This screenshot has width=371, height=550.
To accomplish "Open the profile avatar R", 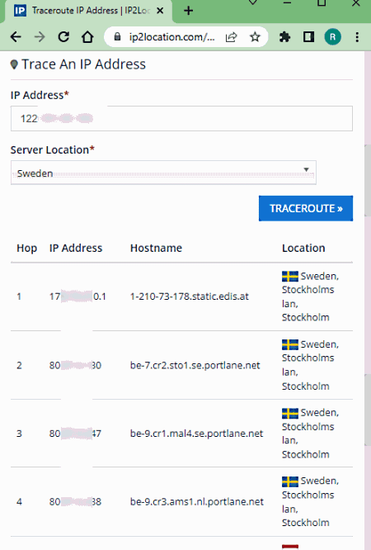I will click(x=332, y=37).
